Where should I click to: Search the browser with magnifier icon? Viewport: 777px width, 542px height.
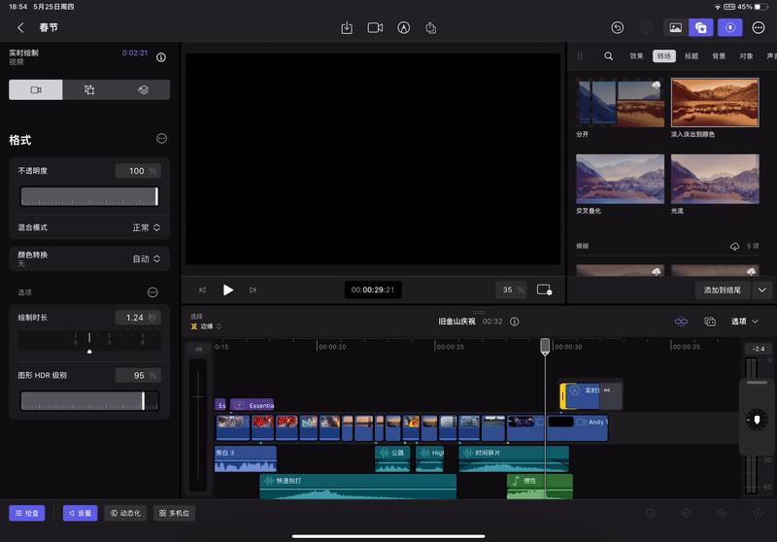(x=609, y=56)
